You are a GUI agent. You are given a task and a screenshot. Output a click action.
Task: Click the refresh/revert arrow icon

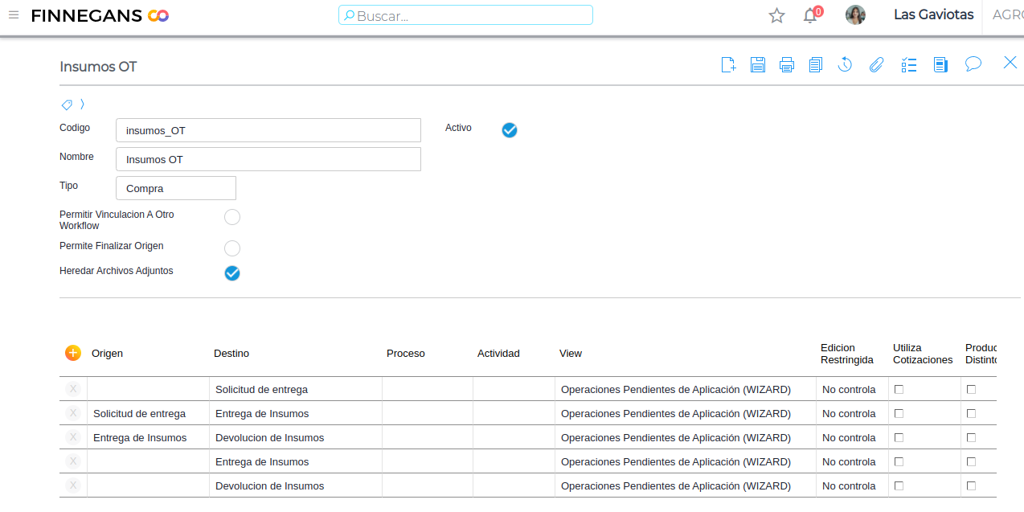[x=845, y=65]
